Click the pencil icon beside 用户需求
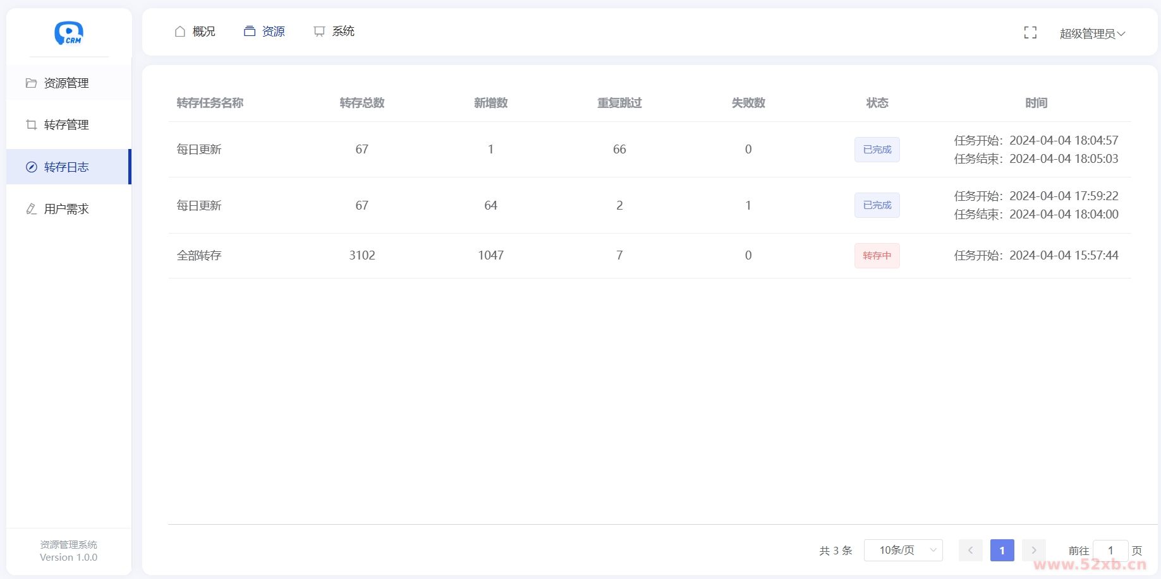 pyautogui.click(x=31, y=209)
